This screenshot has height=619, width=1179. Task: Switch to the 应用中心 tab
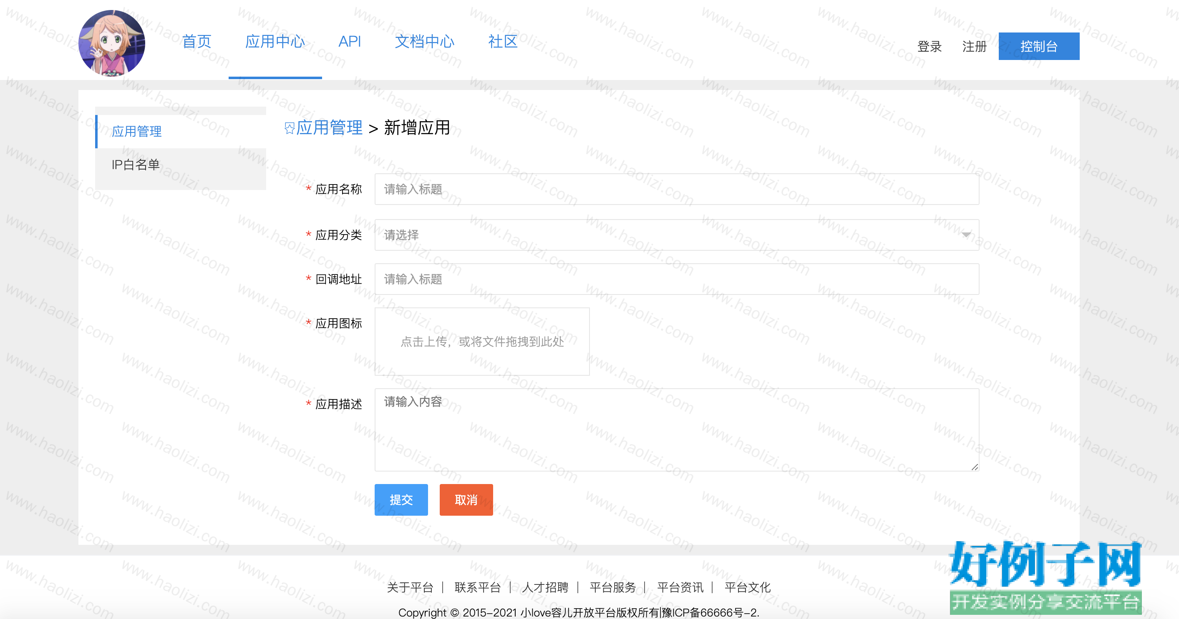pos(275,42)
